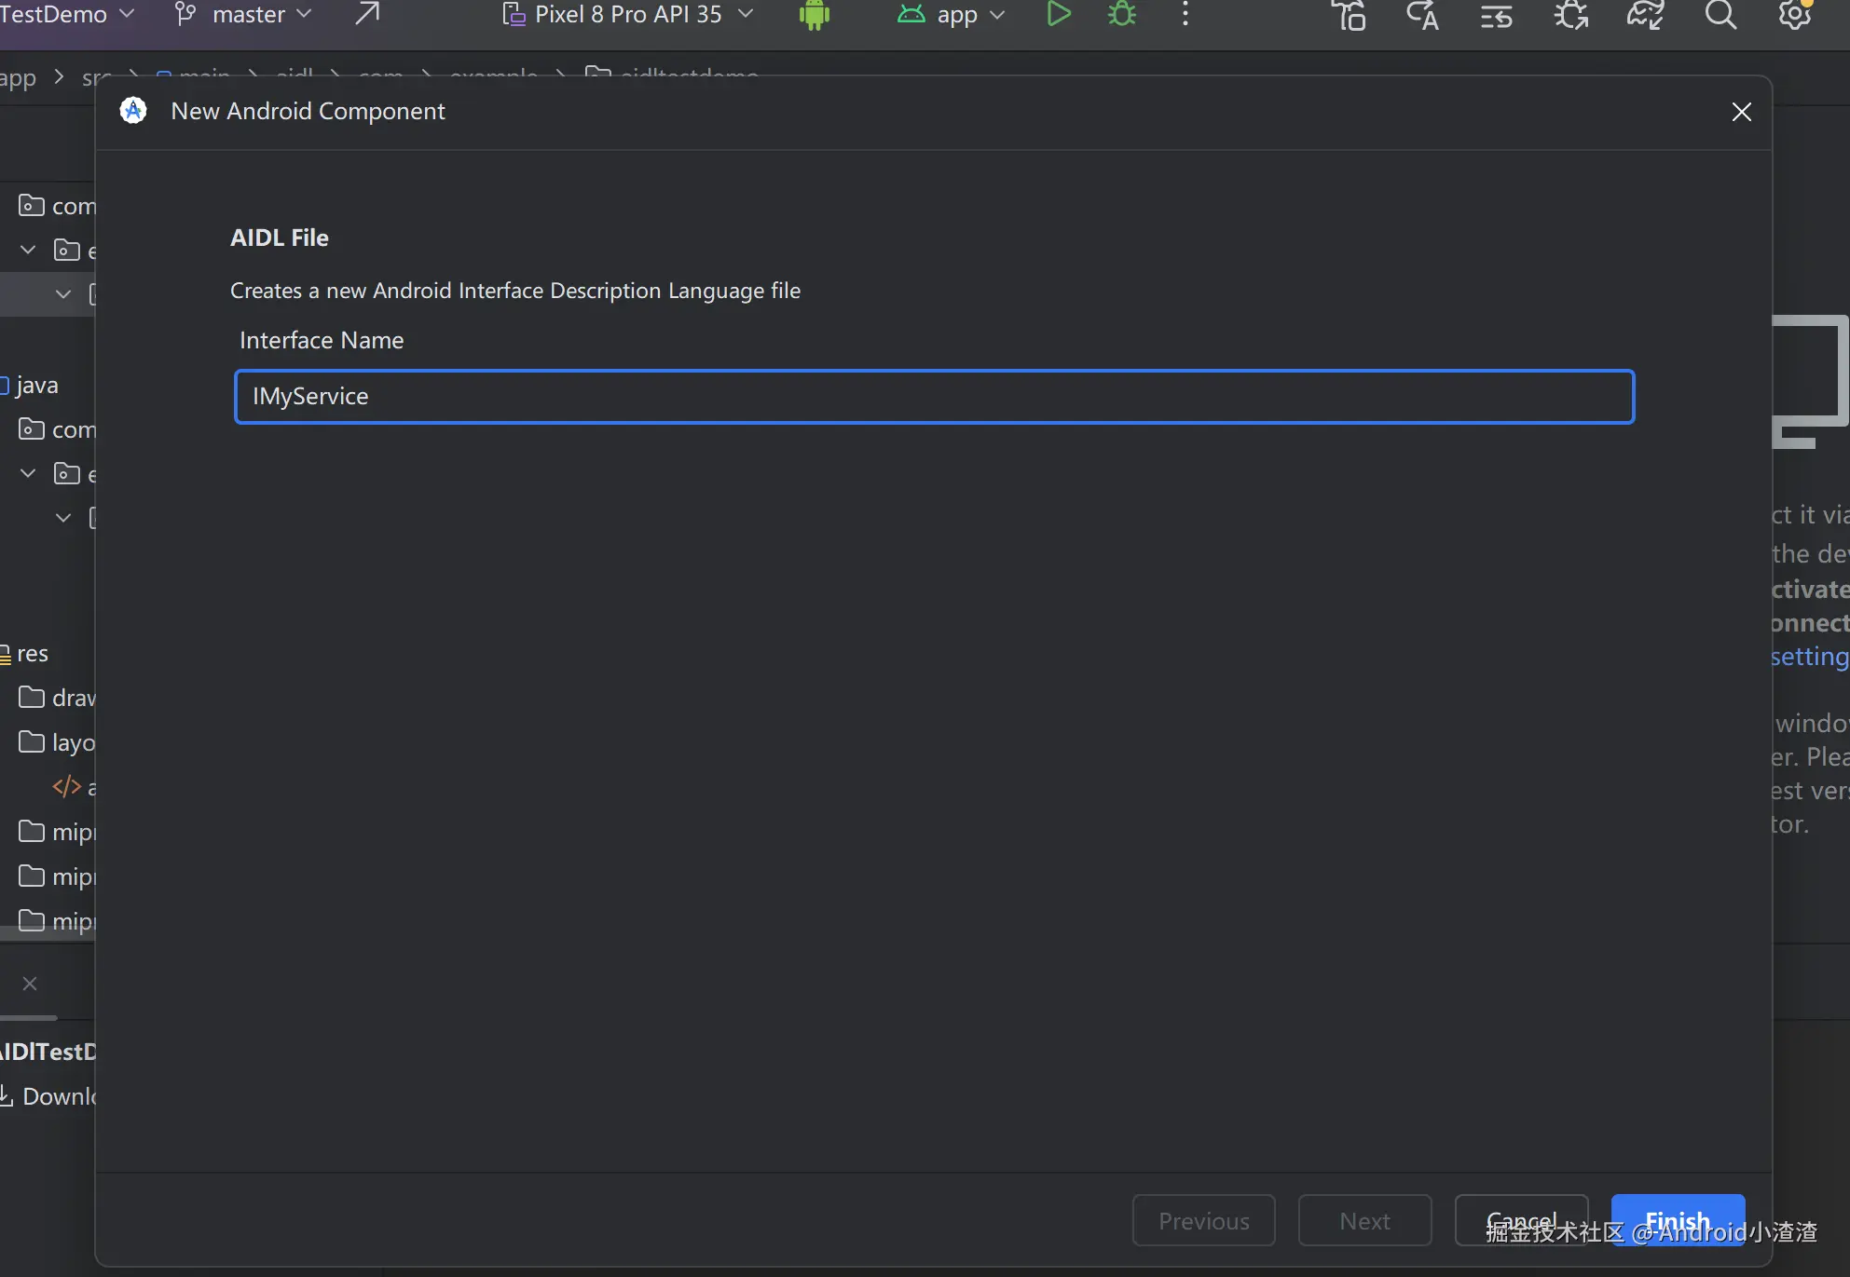Click the Sync Project with Gradle icon
This screenshot has height=1277, width=1850.
click(1645, 15)
